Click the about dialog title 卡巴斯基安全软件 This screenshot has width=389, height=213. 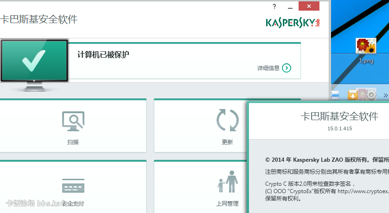click(x=339, y=116)
